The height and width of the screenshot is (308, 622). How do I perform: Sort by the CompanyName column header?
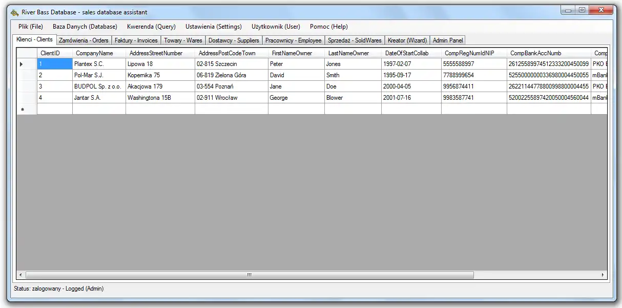click(x=99, y=53)
